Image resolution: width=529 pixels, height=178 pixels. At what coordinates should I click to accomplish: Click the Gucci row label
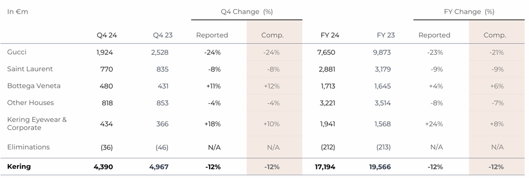pyautogui.click(x=17, y=52)
